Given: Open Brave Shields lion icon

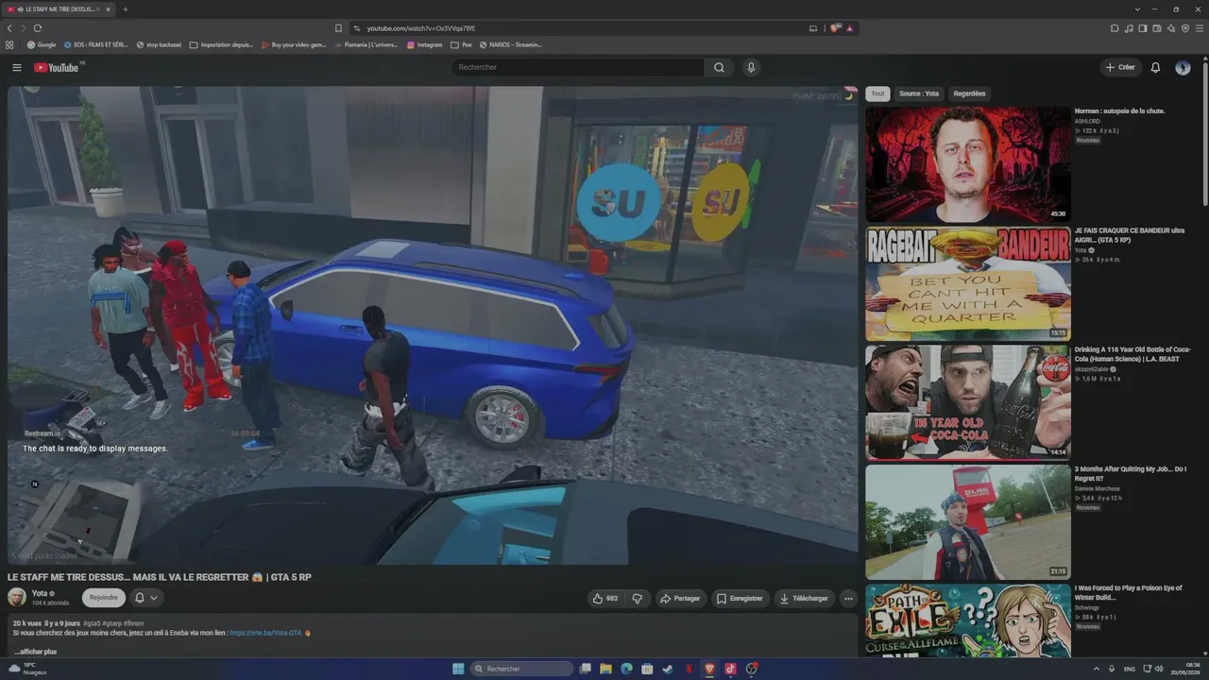Looking at the screenshot, I should coord(835,28).
